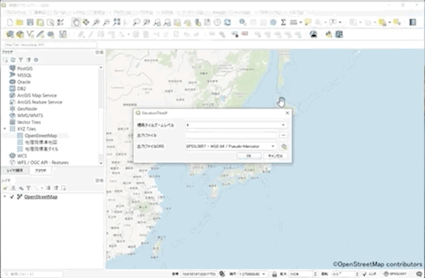Click the measure line ruler icon
The height and width of the screenshot is (278, 425).
[294, 22]
